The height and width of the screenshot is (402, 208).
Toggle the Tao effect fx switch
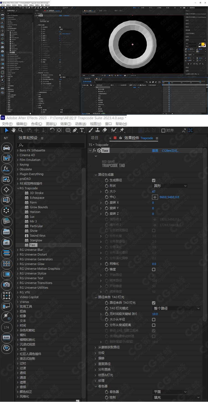pyautogui.click(x=94, y=150)
